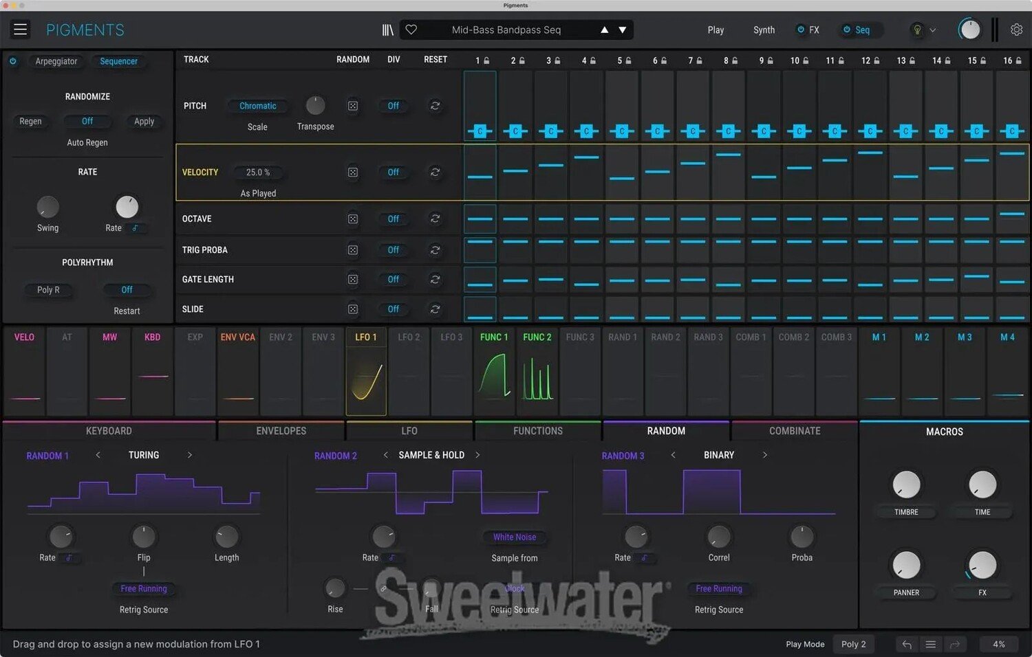
Task: Switch to the Combinate tab
Action: tap(794, 431)
